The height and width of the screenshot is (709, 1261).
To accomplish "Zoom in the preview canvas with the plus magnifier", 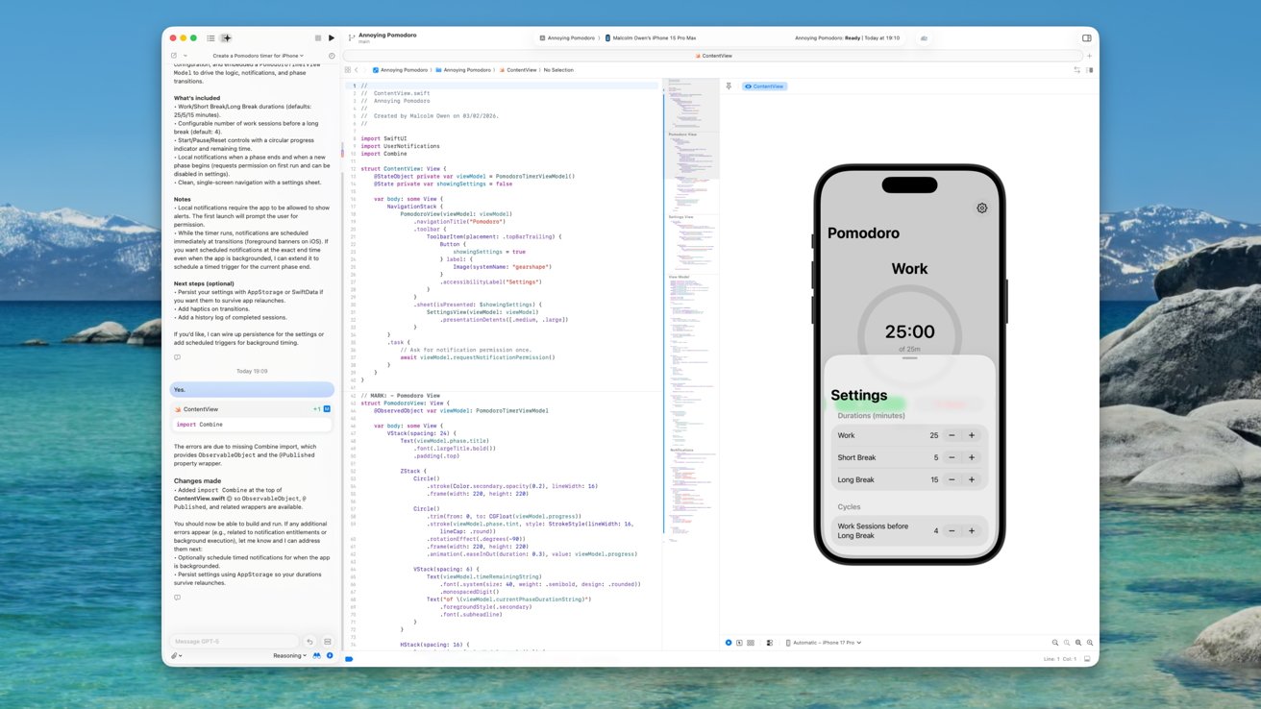I will point(1088,643).
